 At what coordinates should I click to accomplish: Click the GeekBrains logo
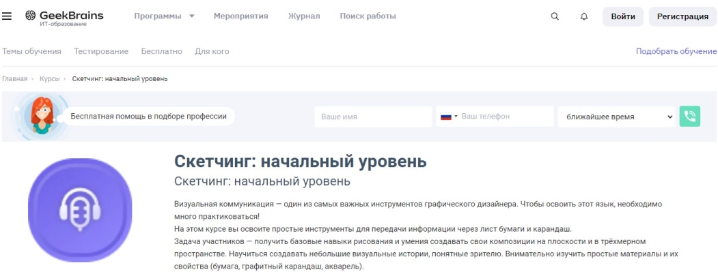coord(65,16)
